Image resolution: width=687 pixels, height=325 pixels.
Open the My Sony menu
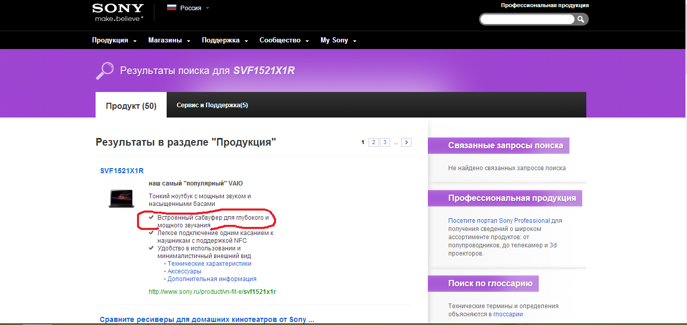338,40
